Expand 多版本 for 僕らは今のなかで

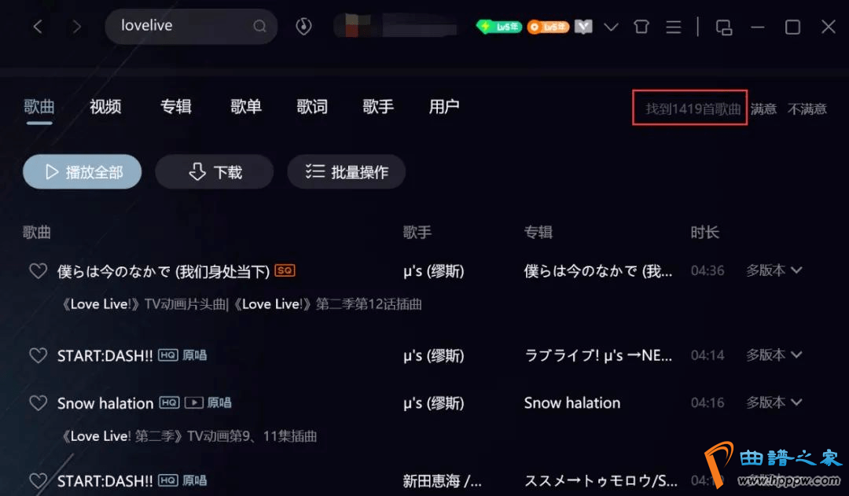(774, 270)
